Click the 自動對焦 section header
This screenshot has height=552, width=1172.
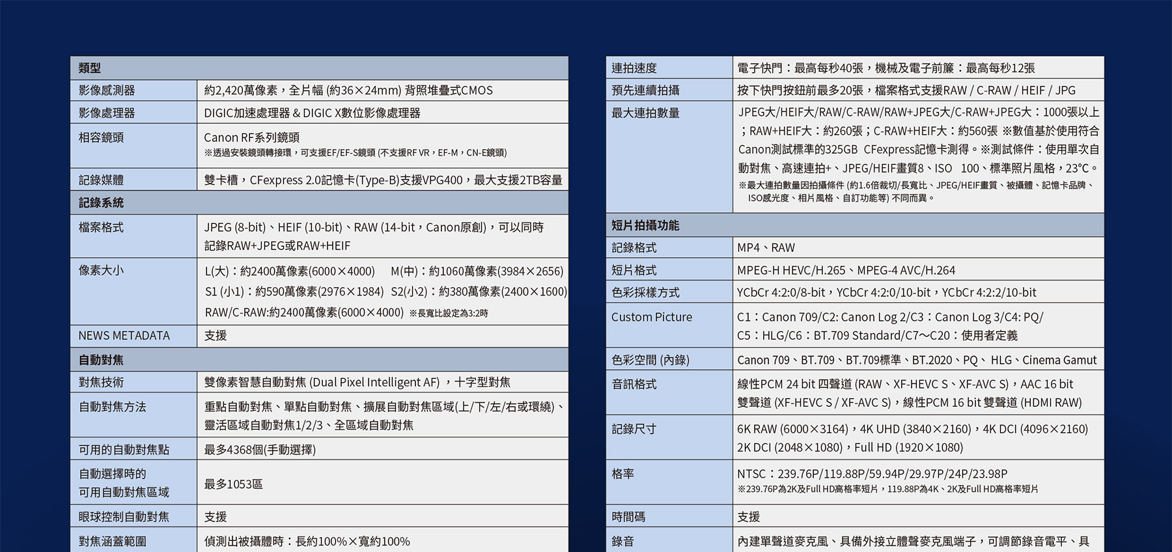[319, 359]
